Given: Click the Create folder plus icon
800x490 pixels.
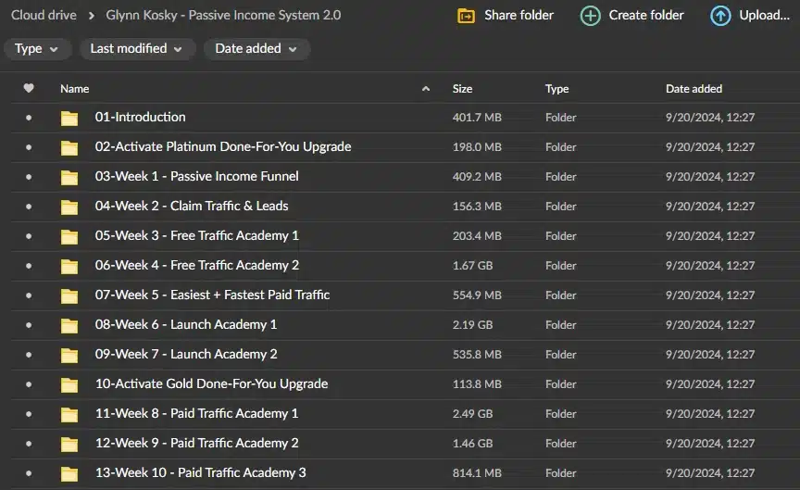Looking at the screenshot, I should tap(591, 16).
